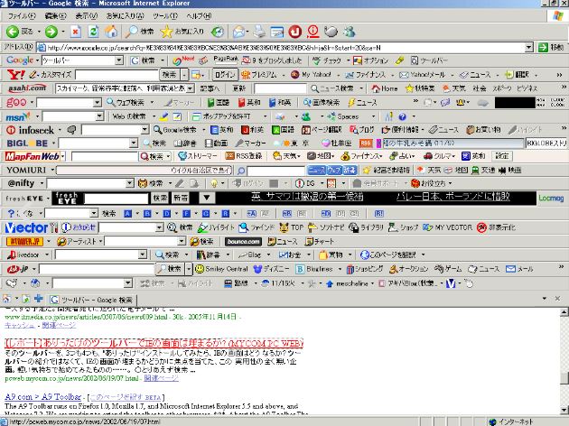Click the Spaces button on msn toolbar
Screen dimensions: 569x426
coord(343,116)
